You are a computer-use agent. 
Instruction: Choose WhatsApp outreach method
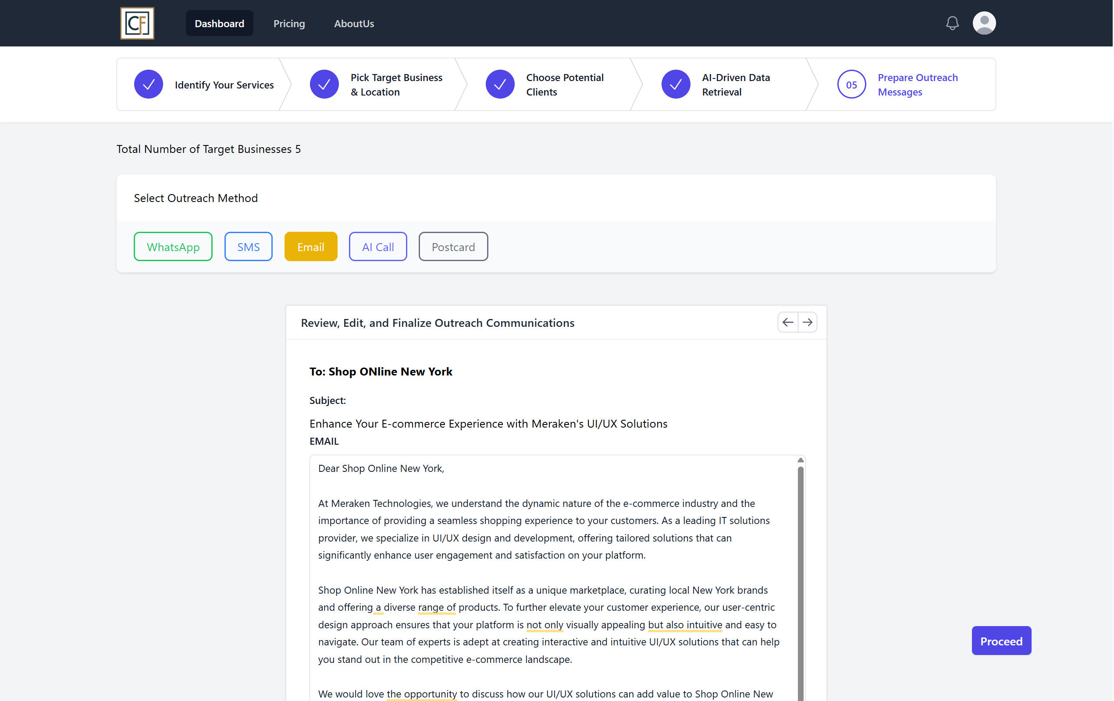coord(173,247)
